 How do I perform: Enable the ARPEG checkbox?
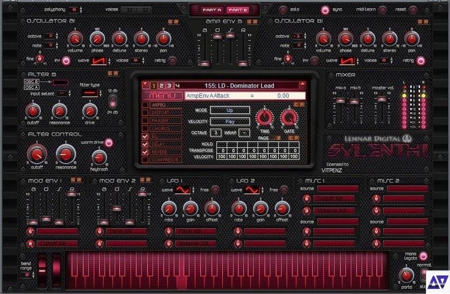145,105
